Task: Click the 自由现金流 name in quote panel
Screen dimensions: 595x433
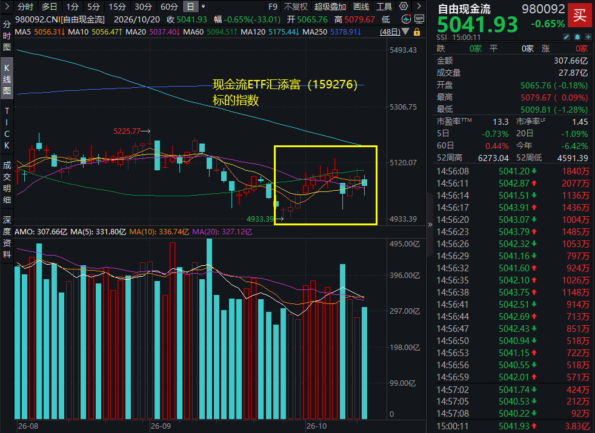Action: coord(464,8)
